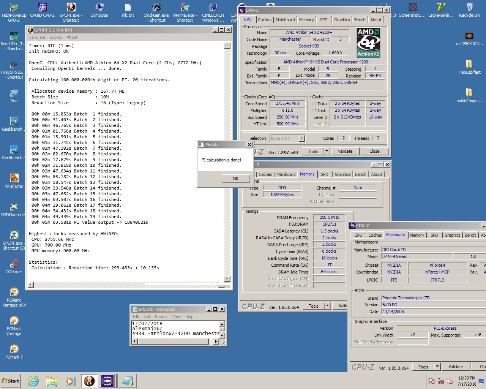The height and width of the screenshot is (389, 486).
Task: Click the "PI value output" result line
Action: [x=90, y=222]
